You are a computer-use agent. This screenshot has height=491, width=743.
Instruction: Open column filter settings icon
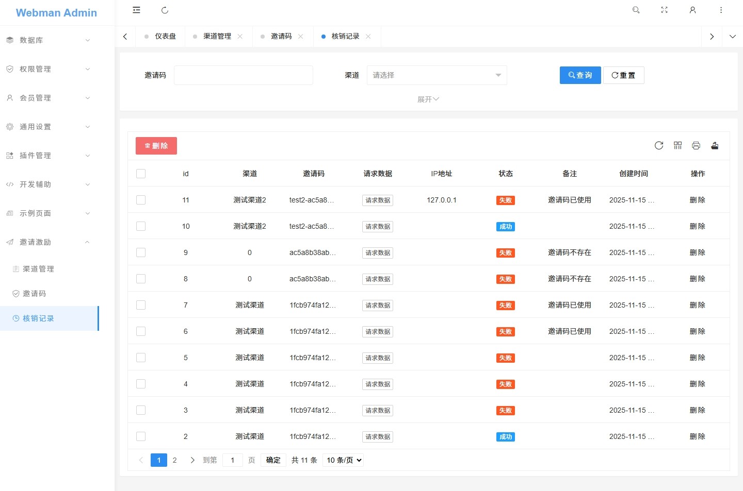[x=677, y=146]
